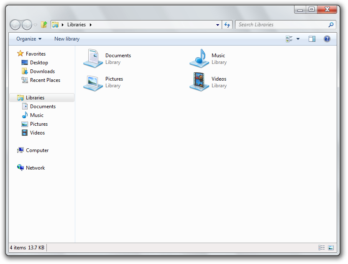
Task: Open the Documents library icon
Action: pyautogui.click(x=93, y=58)
